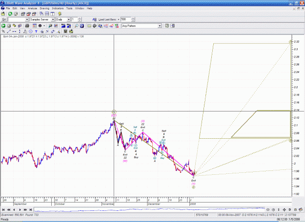
Task: Open the Tools menu
Action: click(69, 8)
